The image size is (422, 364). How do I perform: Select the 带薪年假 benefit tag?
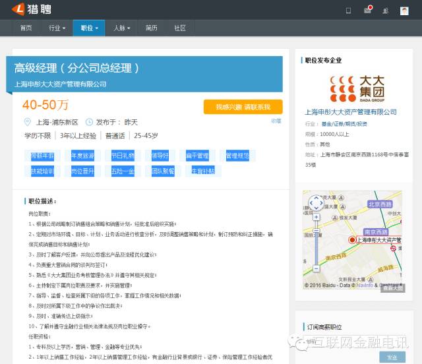click(x=42, y=156)
